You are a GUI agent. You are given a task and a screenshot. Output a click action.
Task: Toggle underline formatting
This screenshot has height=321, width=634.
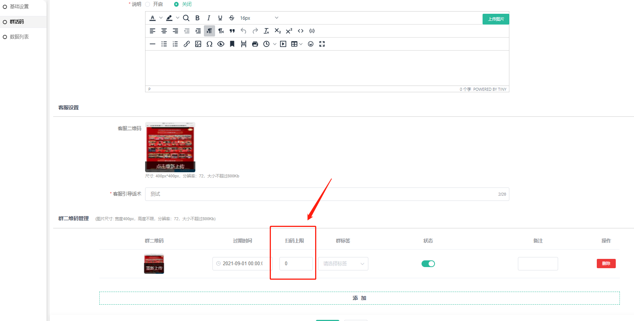tap(220, 18)
